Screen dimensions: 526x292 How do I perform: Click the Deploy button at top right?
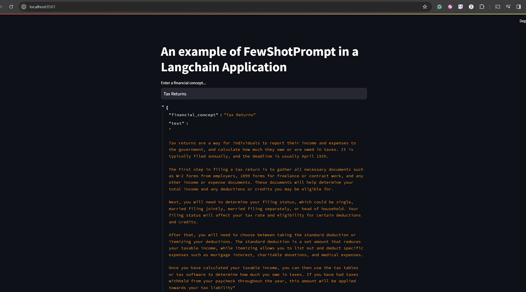[x=522, y=21]
